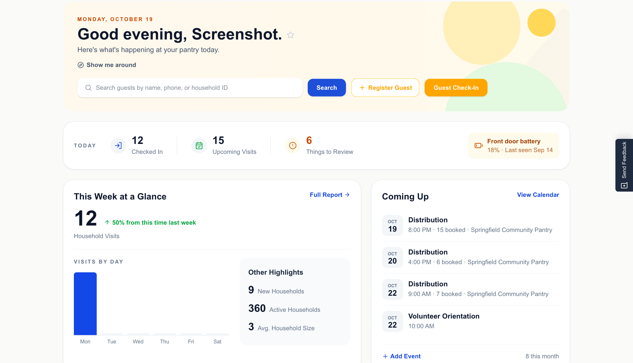Open the Volunteer Orientation event
This screenshot has width=633, height=363.
pyautogui.click(x=471, y=321)
